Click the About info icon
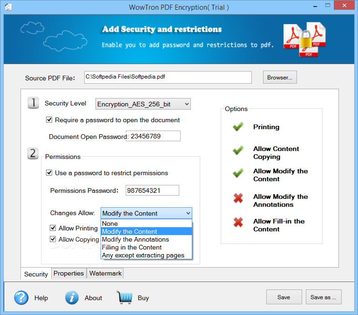The width and height of the screenshot is (358, 315). click(72, 297)
